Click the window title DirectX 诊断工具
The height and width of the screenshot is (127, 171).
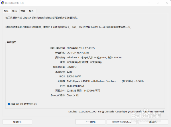point(15,3)
